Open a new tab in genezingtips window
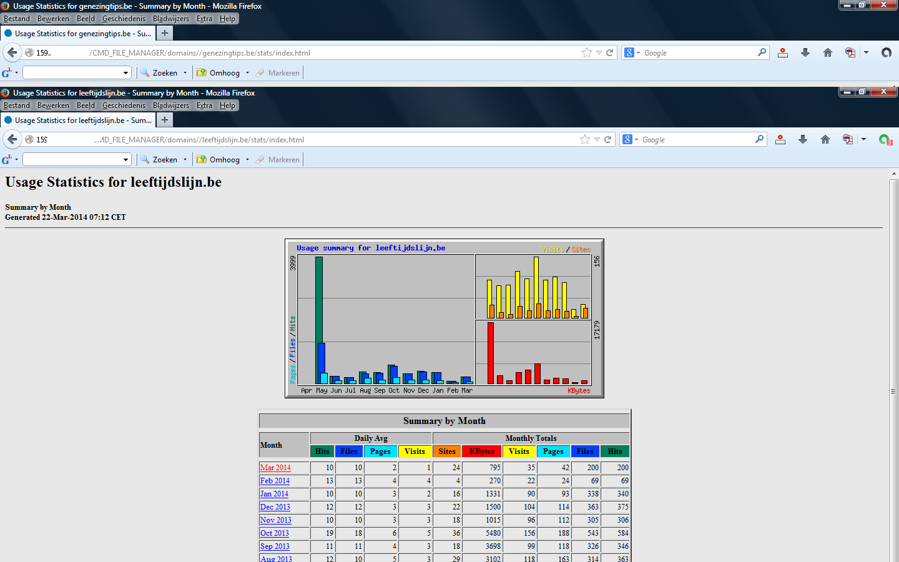This screenshot has width=899, height=562. [165, 33]
